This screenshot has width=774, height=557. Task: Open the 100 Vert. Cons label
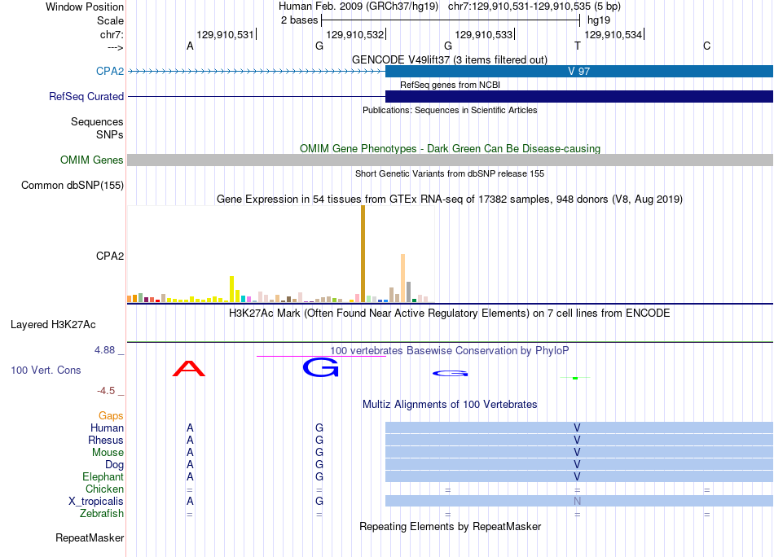[46, 370]
